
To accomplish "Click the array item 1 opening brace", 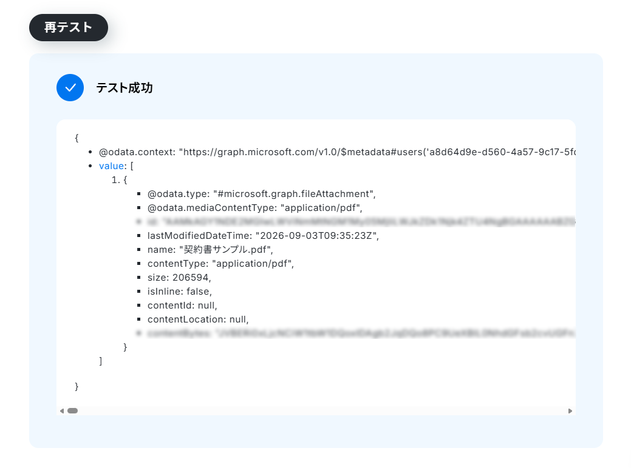I will [x=125, y=180].
